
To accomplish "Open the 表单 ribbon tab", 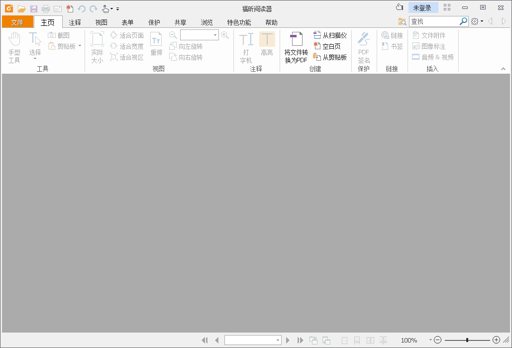I will (x=127, y=22).
